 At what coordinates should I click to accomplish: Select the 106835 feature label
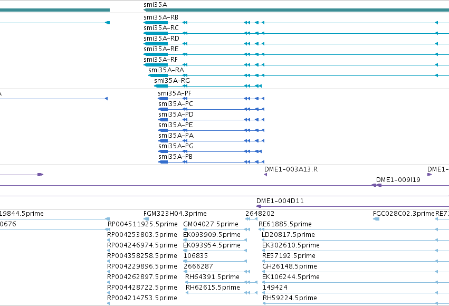pyautogui.click(x=196, y=256)
